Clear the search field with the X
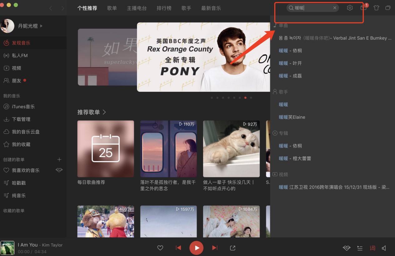The height and width of the screenshot is (256, 395). click(x=335, y=8)
